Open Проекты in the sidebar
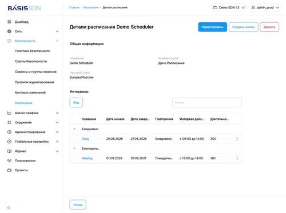The image size is (286, 213). [21, 170]
